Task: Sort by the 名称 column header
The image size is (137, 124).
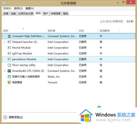Action: pyautogui.click(x=24, y=31)
